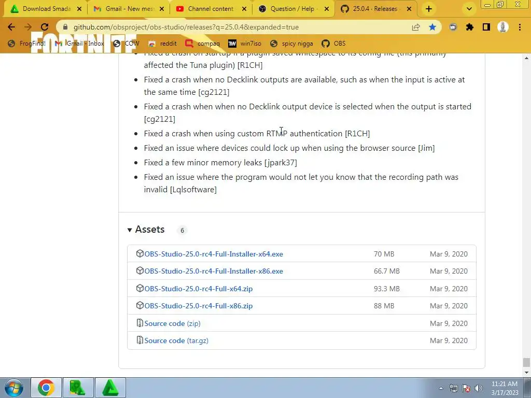
Task: View site security lock info
Action: click(65, 27)
